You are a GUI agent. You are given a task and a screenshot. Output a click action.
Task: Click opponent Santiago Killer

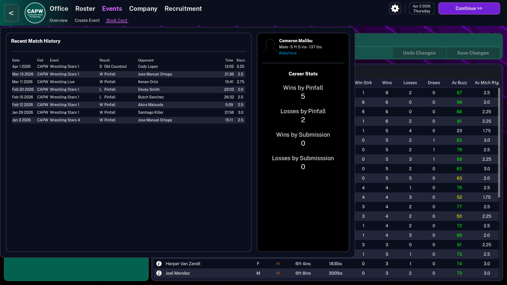151,112
